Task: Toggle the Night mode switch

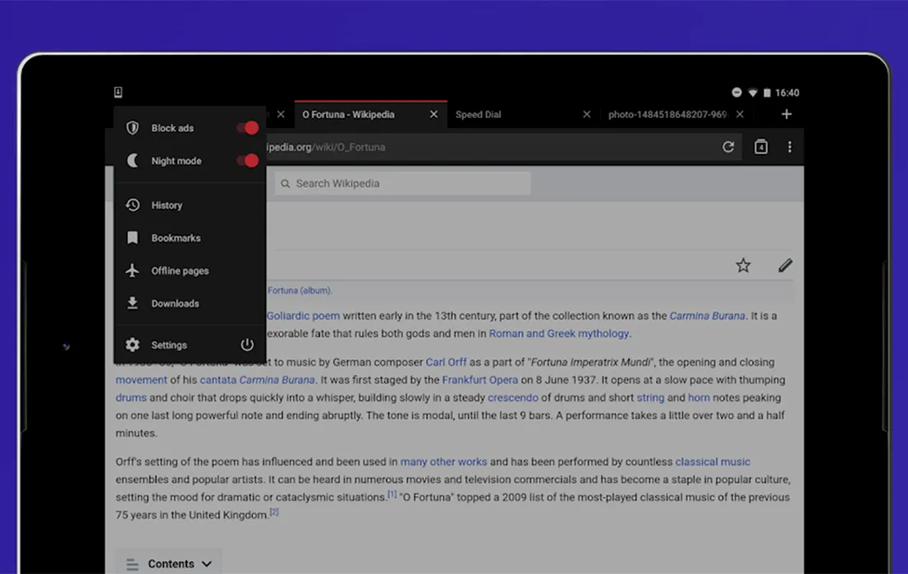Action: point(248,161)
